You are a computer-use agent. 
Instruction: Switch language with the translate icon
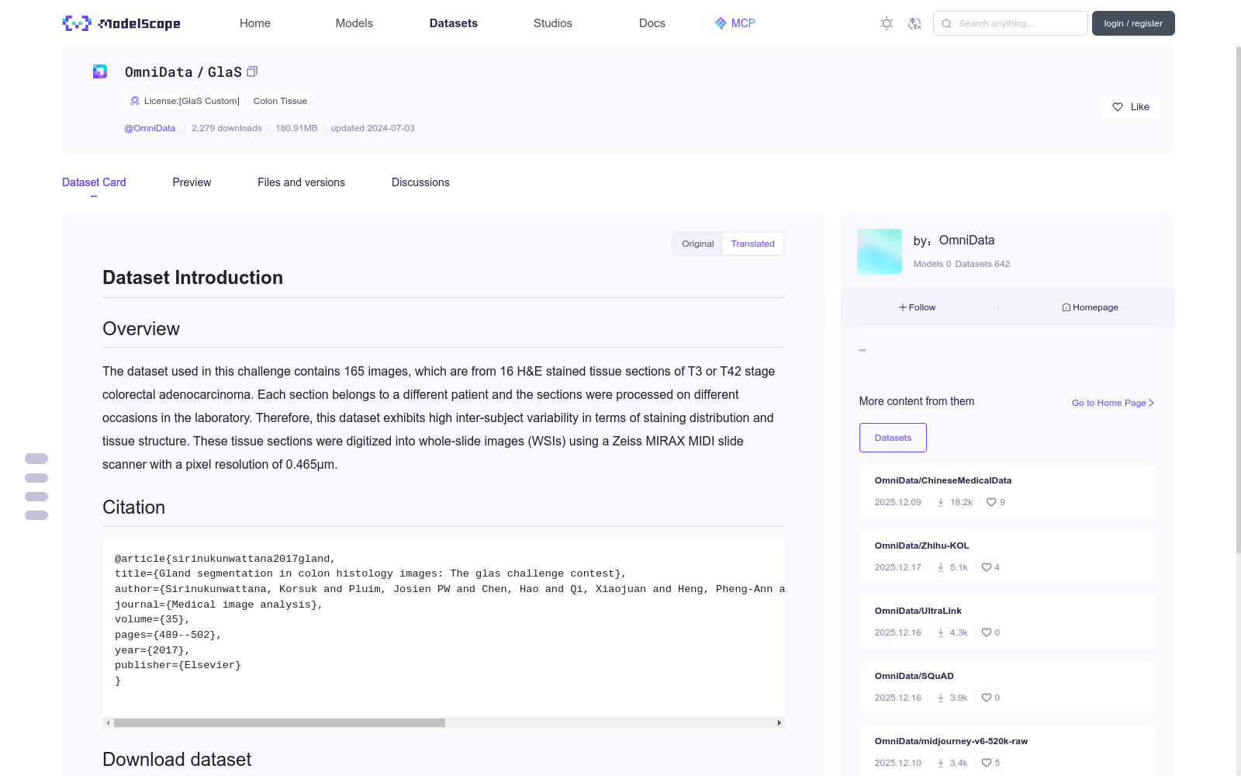(x=914, y=23)
